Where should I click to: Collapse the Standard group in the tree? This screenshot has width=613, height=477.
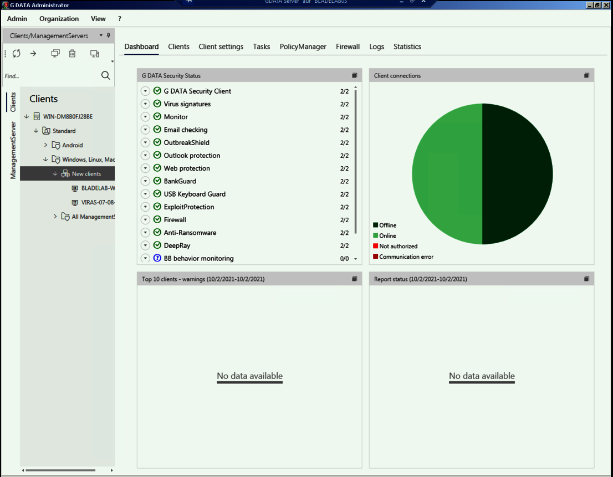[x=37, y=130]
